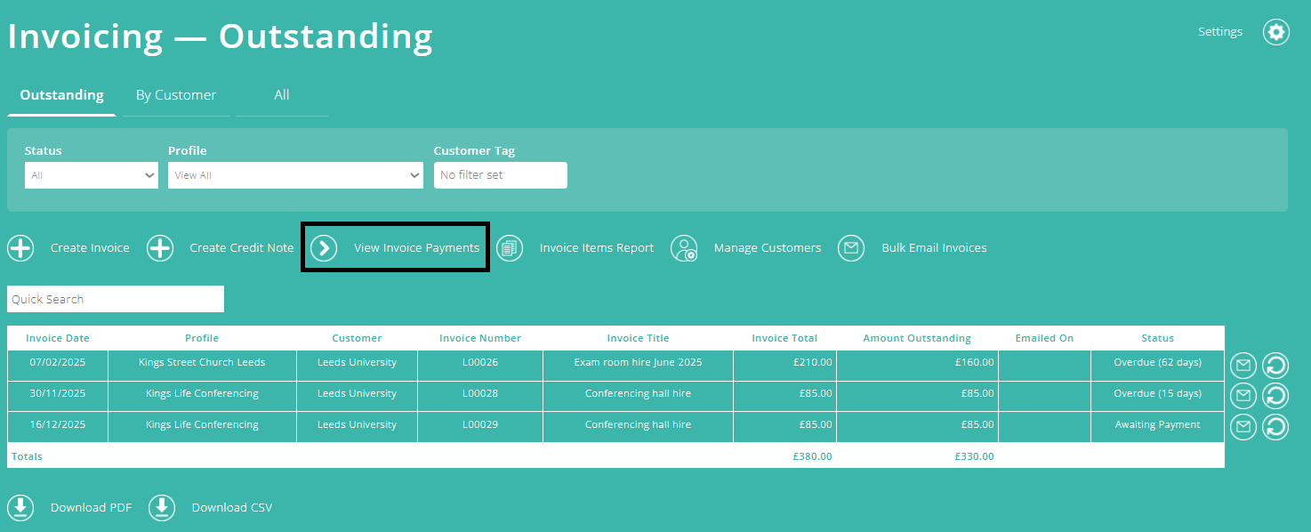This screenshot has height=532, width=1311.
Task: Click the Settings text link
Action: click(1220, 31)
